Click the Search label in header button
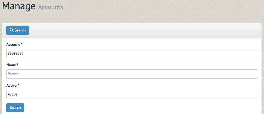The width and height of the screenshot is (264, 114). (x=20, y=30)
